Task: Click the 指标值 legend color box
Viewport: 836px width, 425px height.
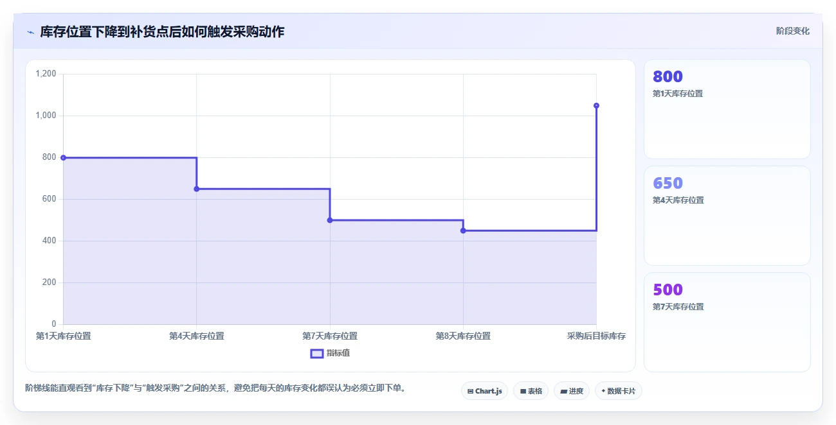Action: click(x=317, y=353)
